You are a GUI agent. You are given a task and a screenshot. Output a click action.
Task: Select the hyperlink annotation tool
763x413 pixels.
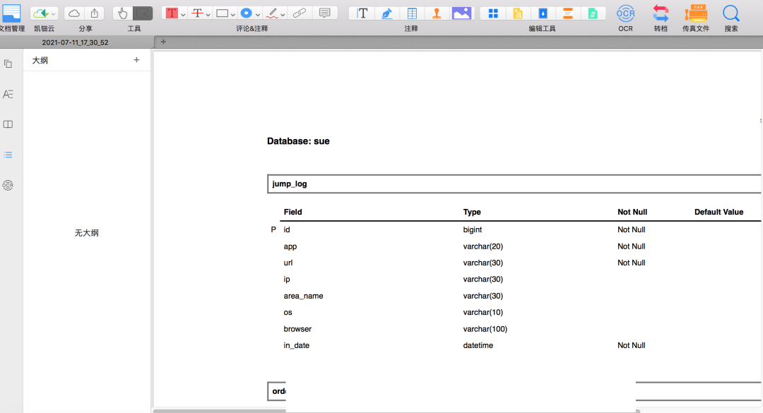pos(300,12)
